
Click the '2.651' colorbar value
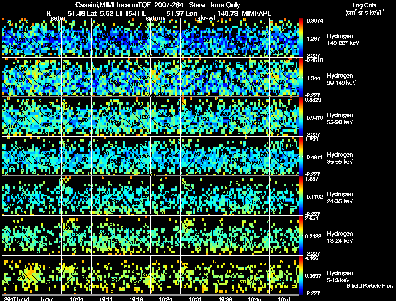(312, 218)
